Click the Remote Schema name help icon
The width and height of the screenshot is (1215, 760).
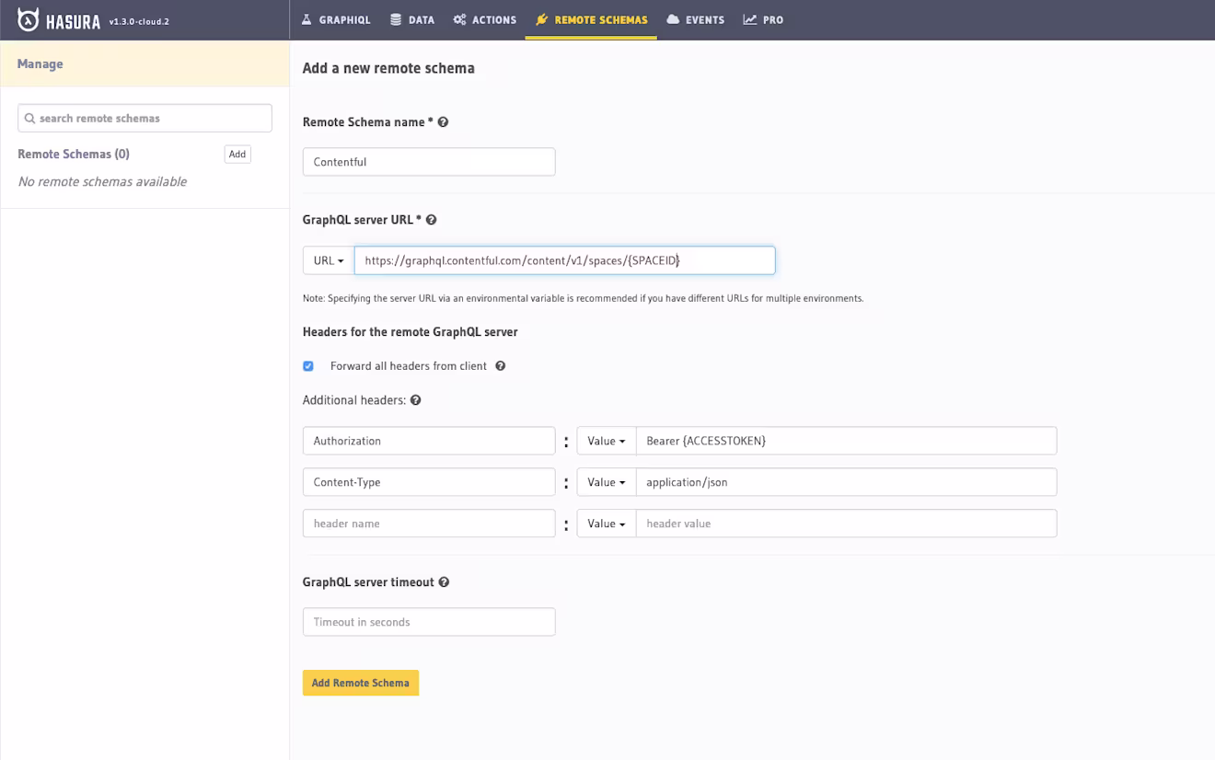click(x=443, y=121)
